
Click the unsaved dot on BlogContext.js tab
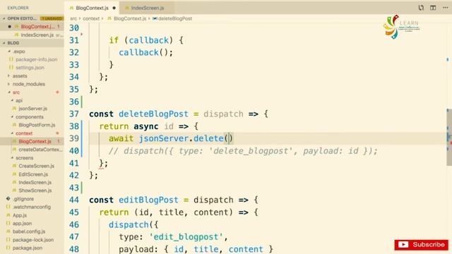click(x=114, y=8)
